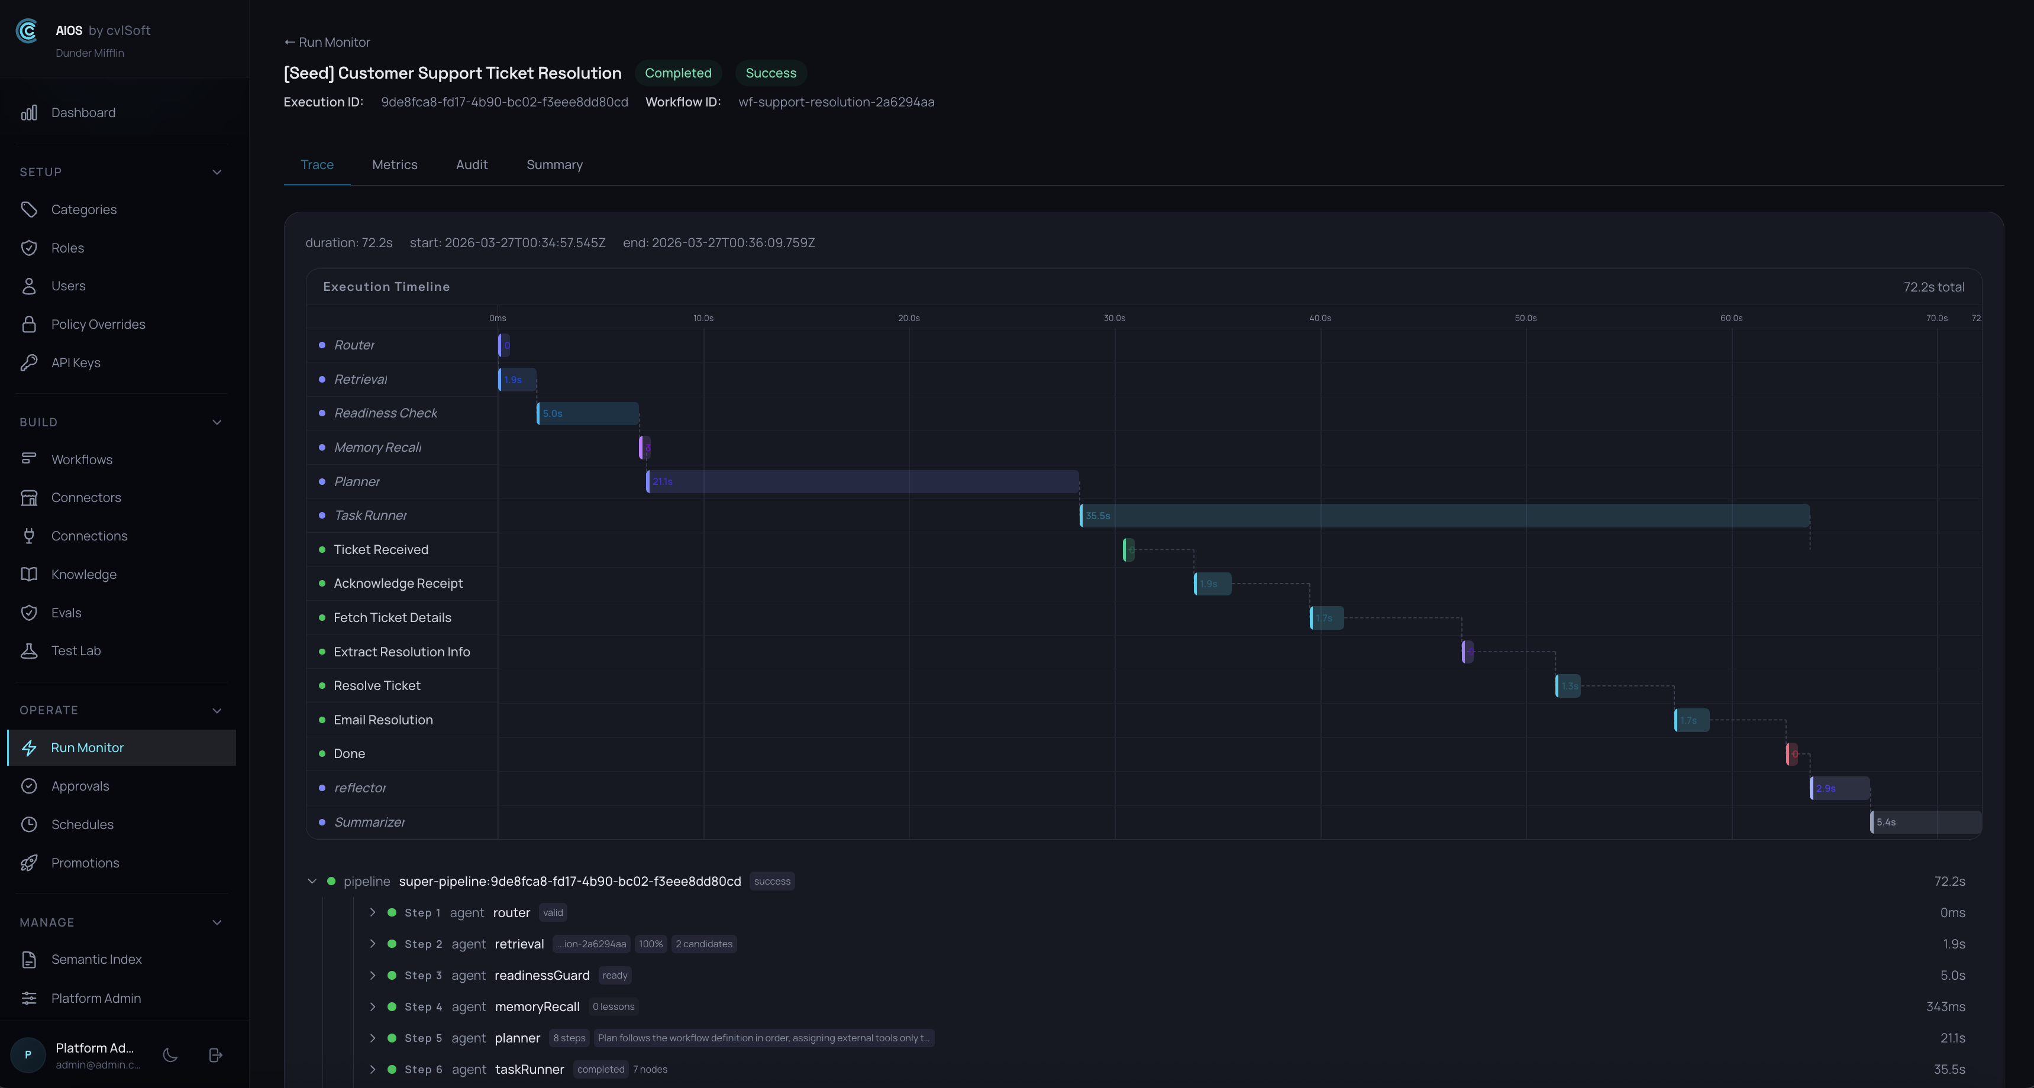2034x1088 pixels.
Task: Open the Dashboard from the sidebar icon
Action: point(28,112)
